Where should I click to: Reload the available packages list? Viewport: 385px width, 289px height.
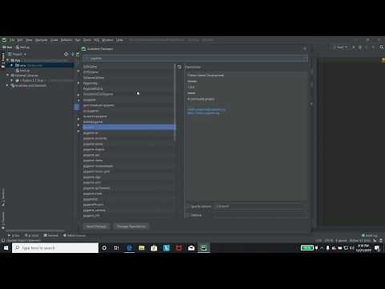click(x=180, y=67)
